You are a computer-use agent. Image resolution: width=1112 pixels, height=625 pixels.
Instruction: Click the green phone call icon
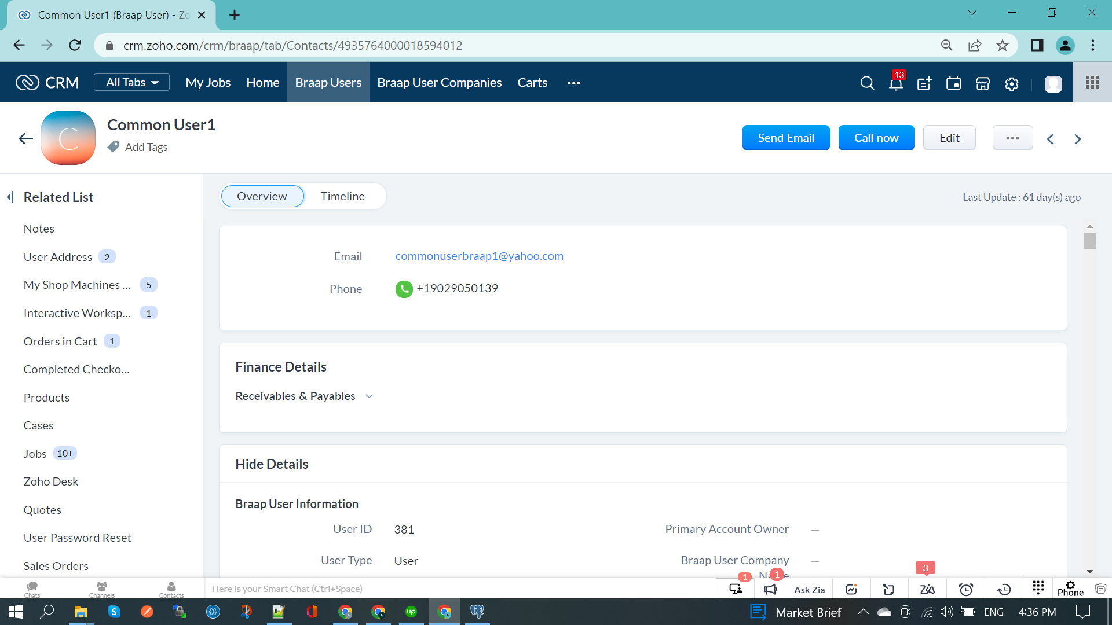click(404, 289)
